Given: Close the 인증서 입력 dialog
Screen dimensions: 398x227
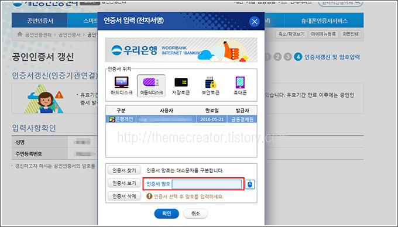Looking at the screenshot, I should (x=255, y=22).
